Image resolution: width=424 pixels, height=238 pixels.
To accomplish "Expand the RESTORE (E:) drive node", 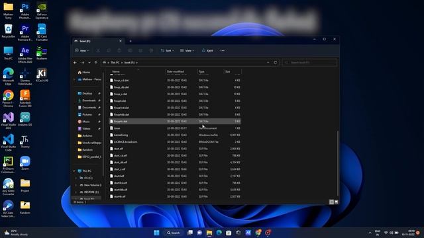I will 76,192.
